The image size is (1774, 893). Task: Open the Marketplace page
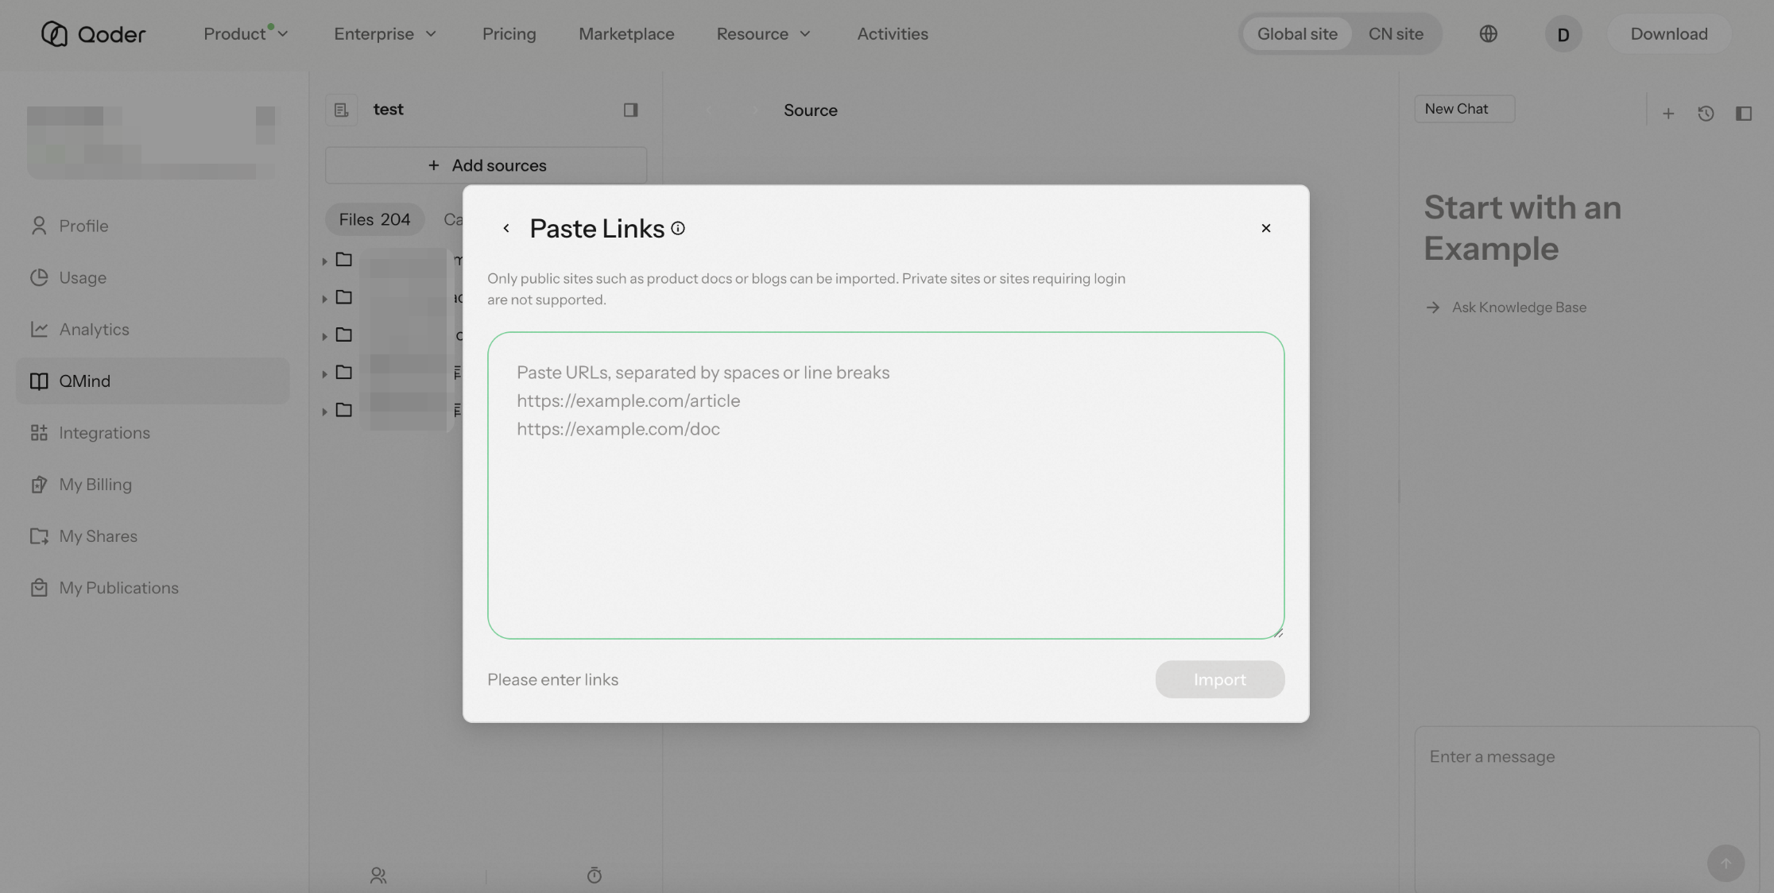pos(626,33)
